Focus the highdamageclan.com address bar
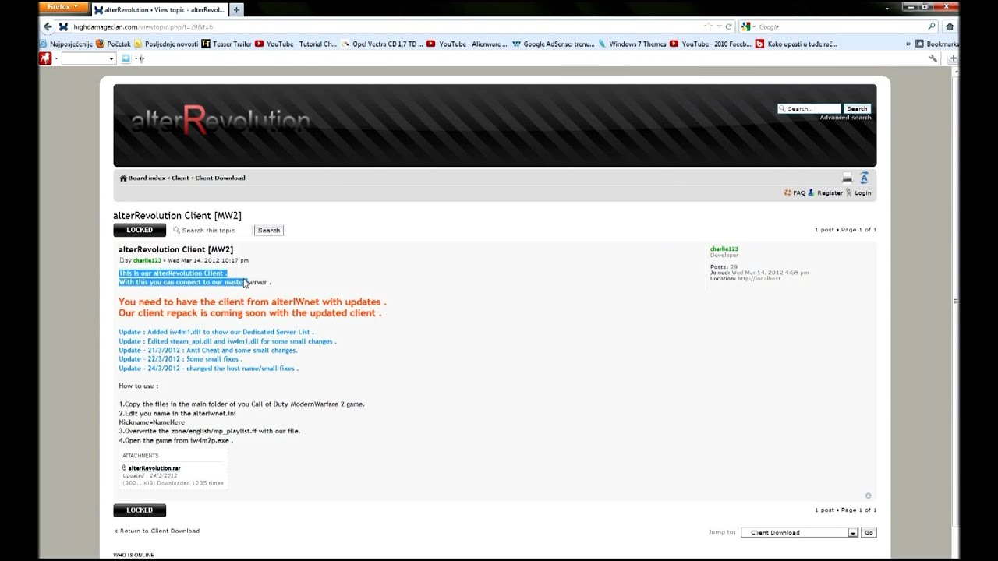 [382, 26]
